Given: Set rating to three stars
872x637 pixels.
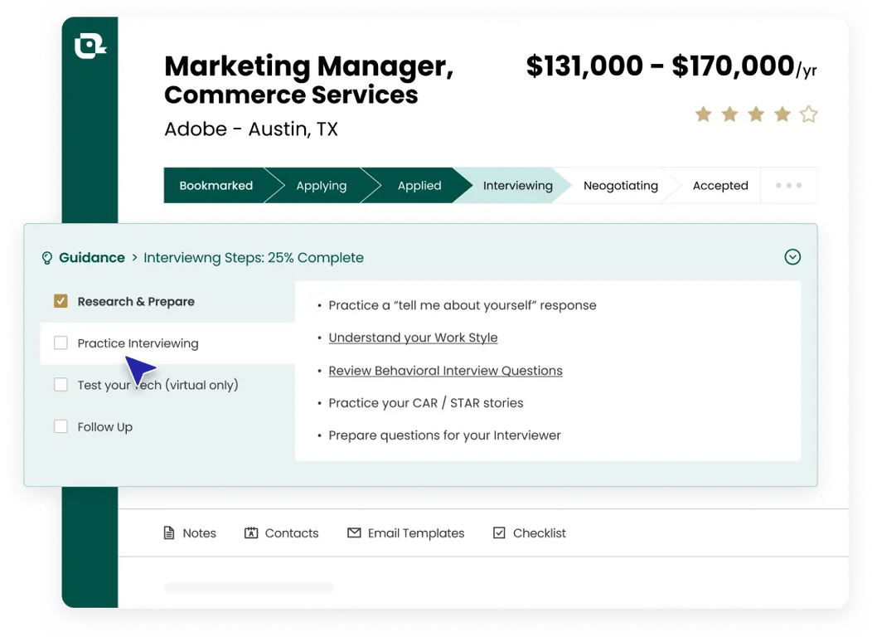Looking at the screenshot, I should pos(756,114).
